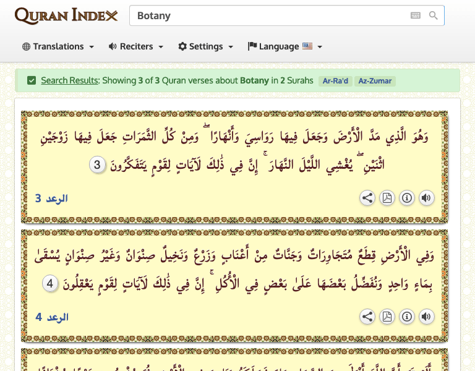View info details for verse 4
Image resolution: width=475 pixels, height=371 pixels.
pos(406,317)
